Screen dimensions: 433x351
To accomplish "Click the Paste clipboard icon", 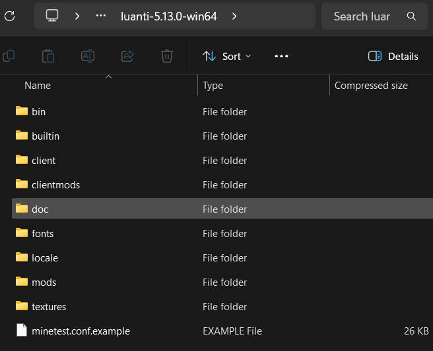I will [x=48, y=56].
